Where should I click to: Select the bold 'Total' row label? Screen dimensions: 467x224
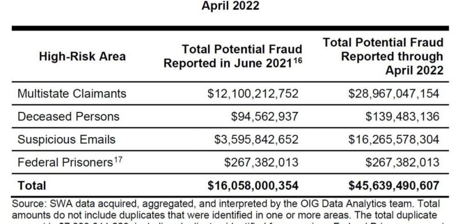[x=32, y=185]
